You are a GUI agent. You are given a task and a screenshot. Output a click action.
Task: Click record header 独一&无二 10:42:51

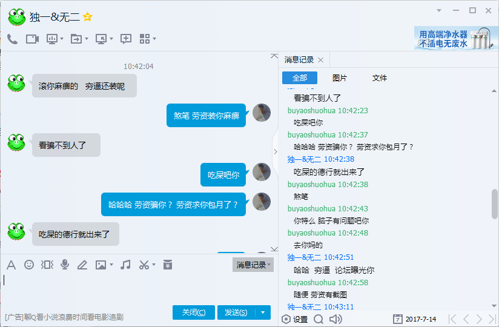pos(320,257)
